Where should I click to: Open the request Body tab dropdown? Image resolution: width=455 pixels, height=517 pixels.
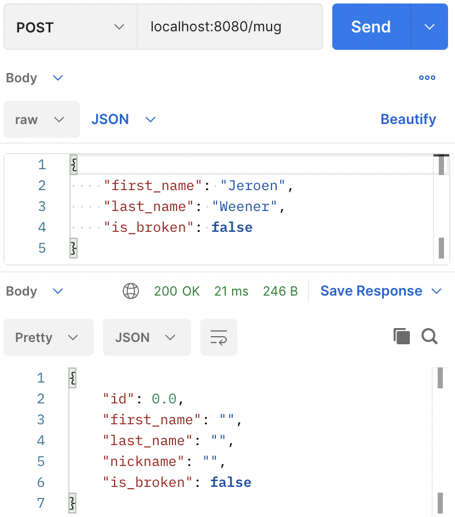[x=34, y=78]
